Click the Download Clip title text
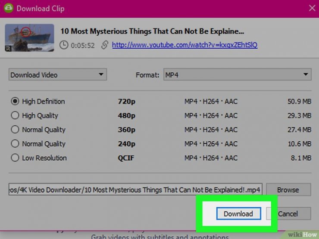319x239 pixels. click(41, 9)
